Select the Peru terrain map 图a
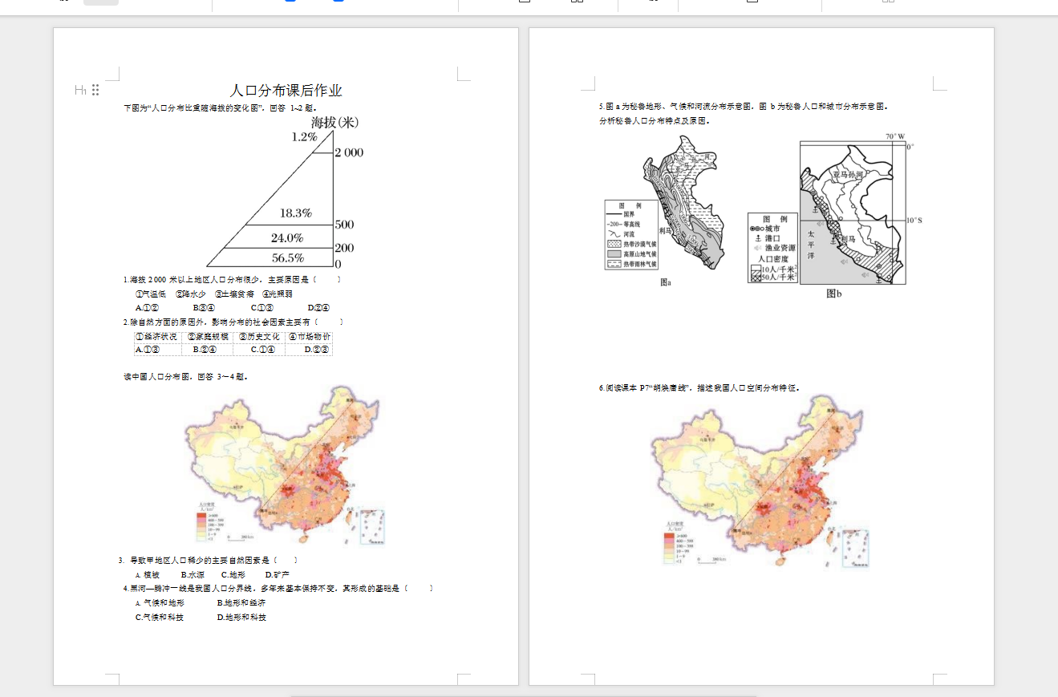The image size is (1058, 697). (665, 204)
